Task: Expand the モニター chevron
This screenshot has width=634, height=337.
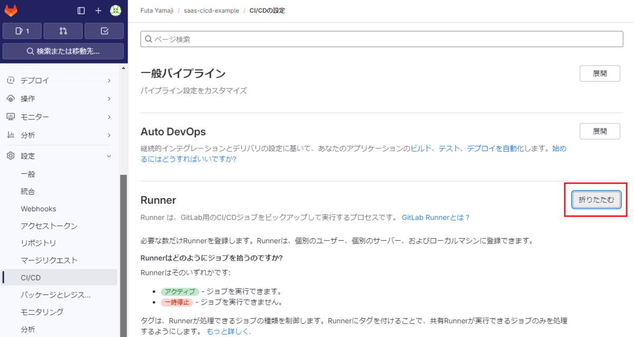Action: pyautogui.click(x=109, y=116)
